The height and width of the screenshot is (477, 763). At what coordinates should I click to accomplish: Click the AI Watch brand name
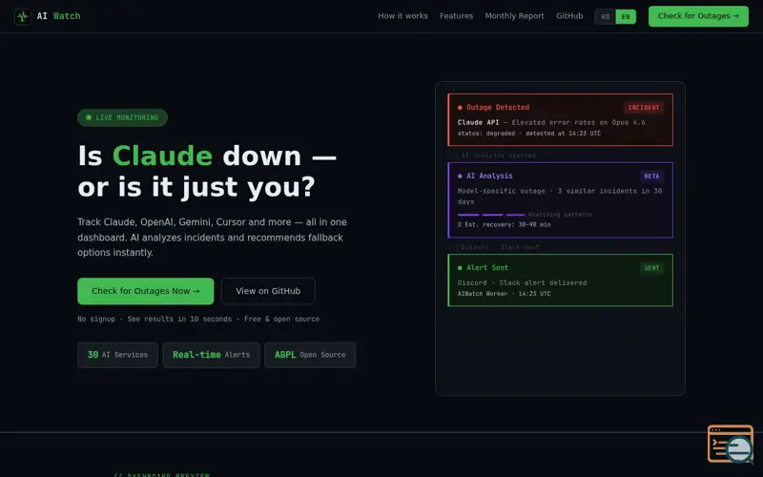coord(58,16)
